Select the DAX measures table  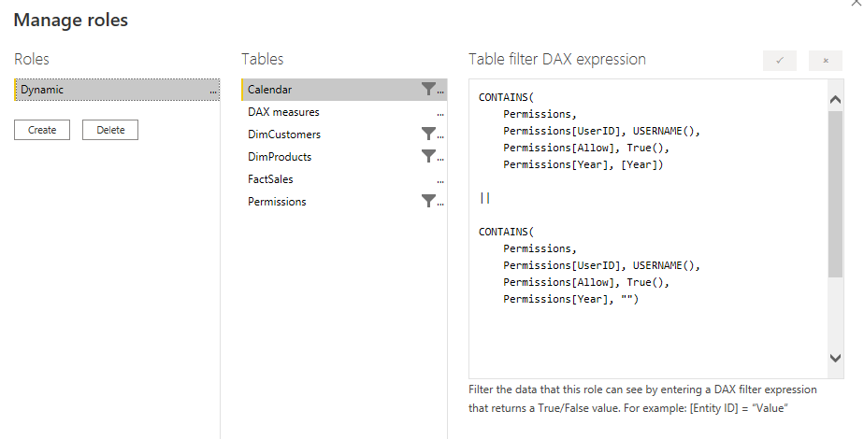344,112
